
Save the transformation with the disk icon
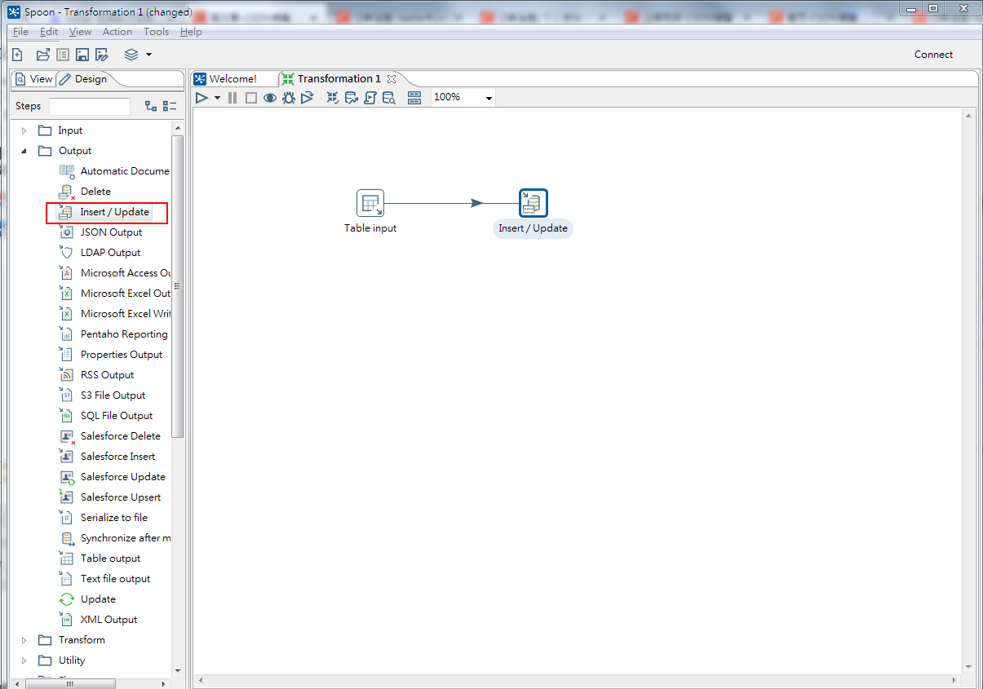[x=82, y=55]
